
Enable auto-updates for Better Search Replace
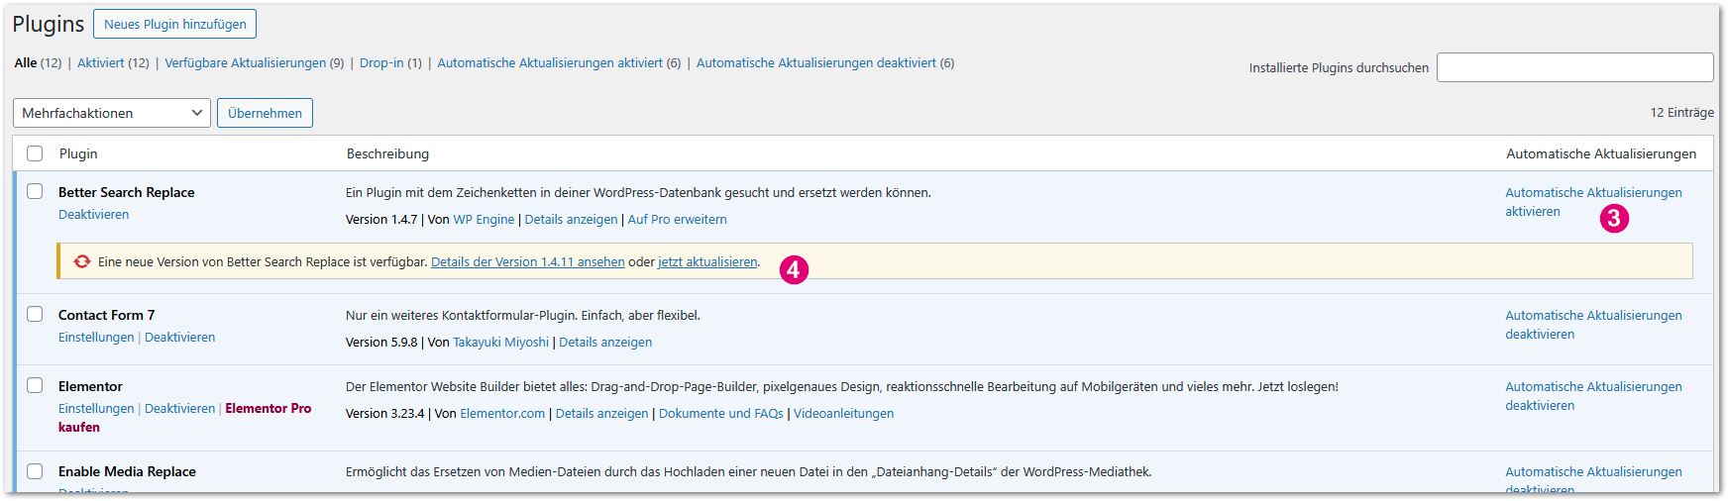coord(1593,202)
